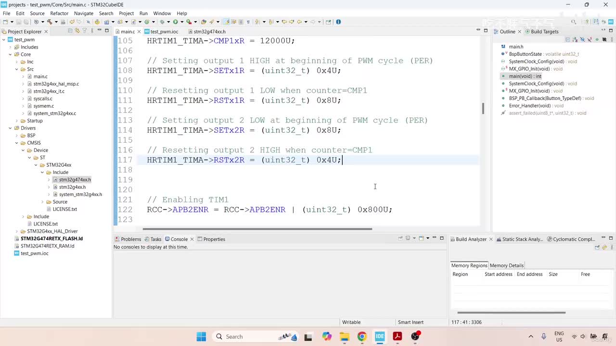Click the editor horizontal scrollbar
The height and width of the screenshot is (346, 616).
pos(257,229)
